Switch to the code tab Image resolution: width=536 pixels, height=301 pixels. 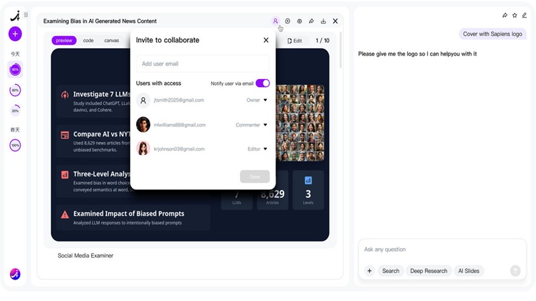point(88,41)
